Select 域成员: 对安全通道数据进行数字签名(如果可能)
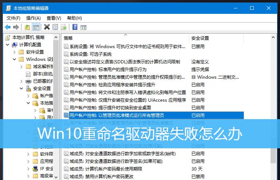The image size is (280, 180). (x=116, y=161)
